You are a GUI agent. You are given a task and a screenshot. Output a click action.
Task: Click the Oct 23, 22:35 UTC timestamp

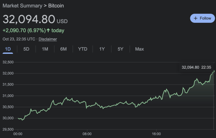coord(19,39)
